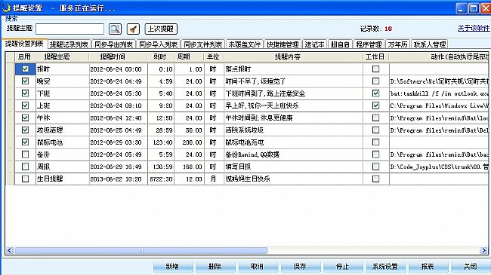Click the 取消 button
Image resolution: width=491 pixels, height=275 pixels.
258,267
